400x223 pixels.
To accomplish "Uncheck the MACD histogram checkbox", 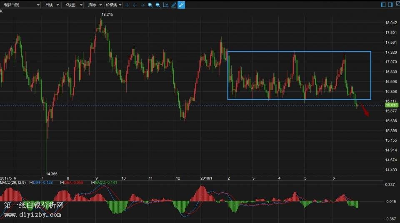I will tap(93, 183).
